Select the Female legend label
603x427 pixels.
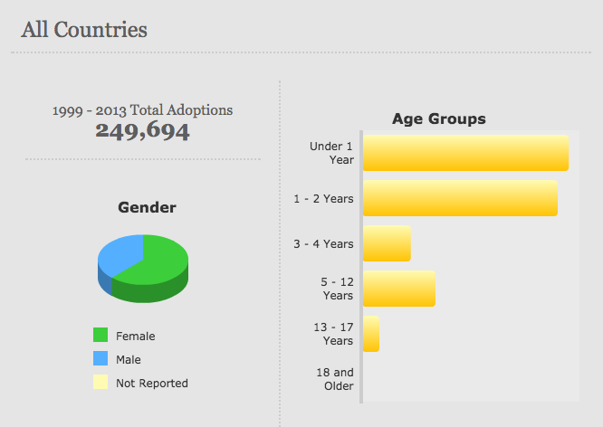pyautogui.click(x=135, y=337)
